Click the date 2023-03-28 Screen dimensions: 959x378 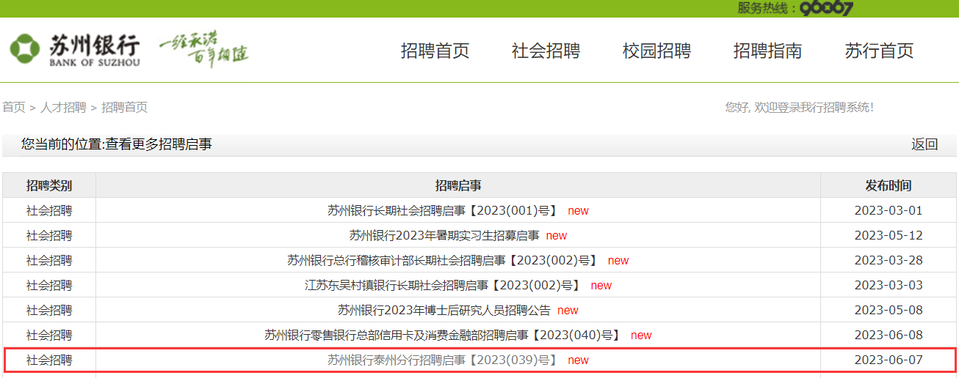tap(889, 261)
